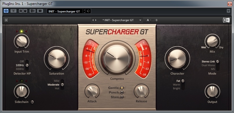Screen dimensions: 234x113
Task: Open the plugin header menu arrow at left
Action: (6, 20)
